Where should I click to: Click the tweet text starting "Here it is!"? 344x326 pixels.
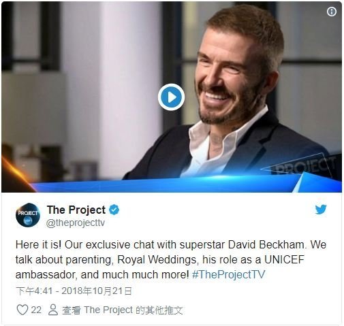[x=171, y=259]
